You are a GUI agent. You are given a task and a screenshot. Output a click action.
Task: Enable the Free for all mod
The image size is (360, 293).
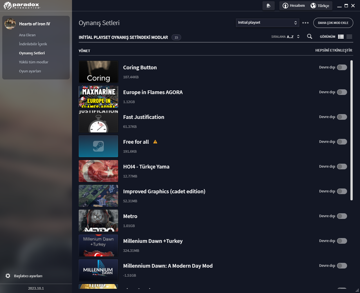coord(342,142)
